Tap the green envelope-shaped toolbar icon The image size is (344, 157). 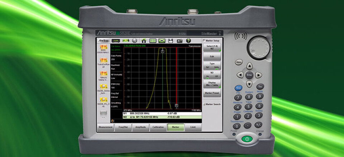pos(162,41)
